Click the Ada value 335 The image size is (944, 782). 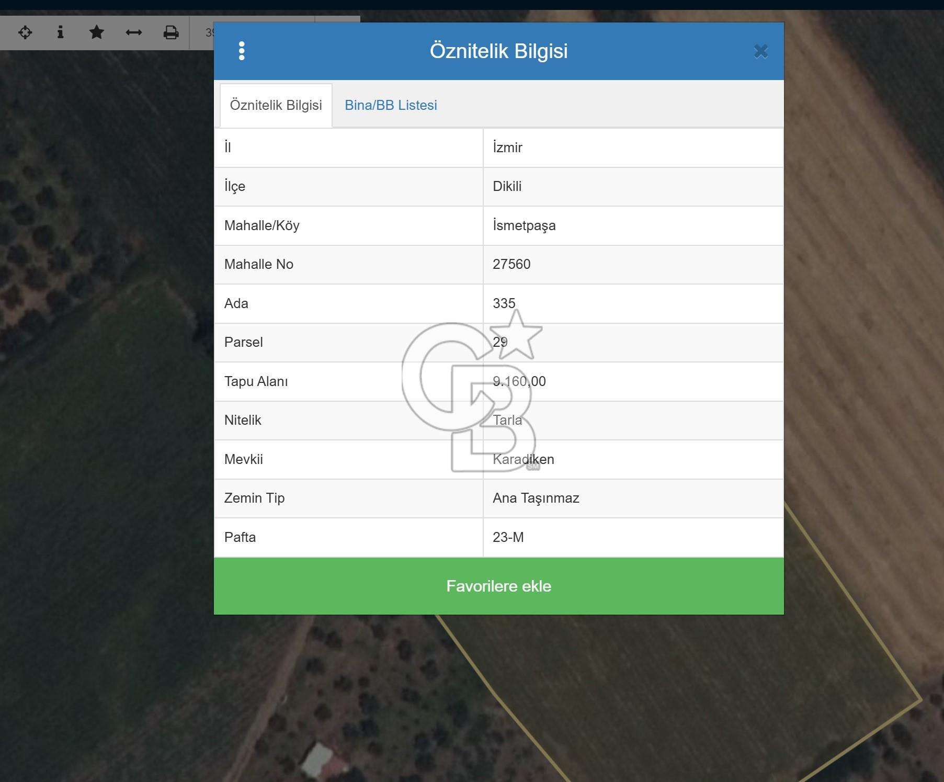coord(504,303)
